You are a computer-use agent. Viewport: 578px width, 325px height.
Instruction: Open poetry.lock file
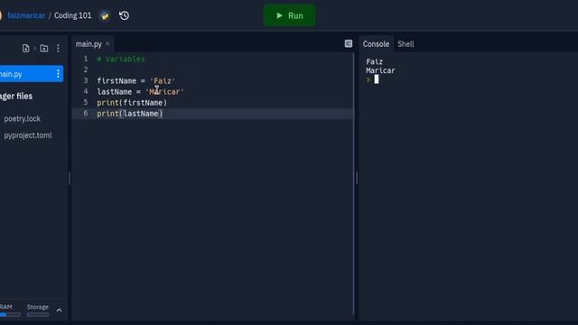coord(22,118)
